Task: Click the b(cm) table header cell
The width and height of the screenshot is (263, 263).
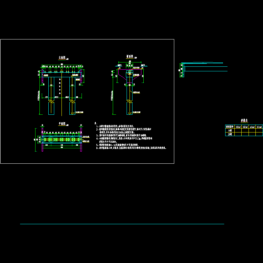Action: click(x=259, y=127)
